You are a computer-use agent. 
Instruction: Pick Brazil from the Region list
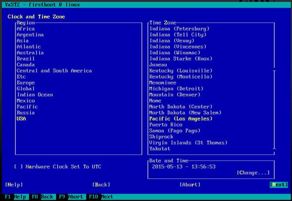point(25,59)
